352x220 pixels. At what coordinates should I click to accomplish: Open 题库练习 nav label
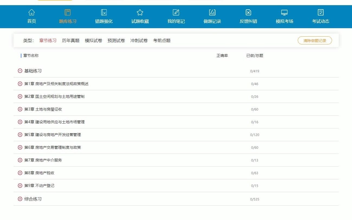click(x=68, y=21)
